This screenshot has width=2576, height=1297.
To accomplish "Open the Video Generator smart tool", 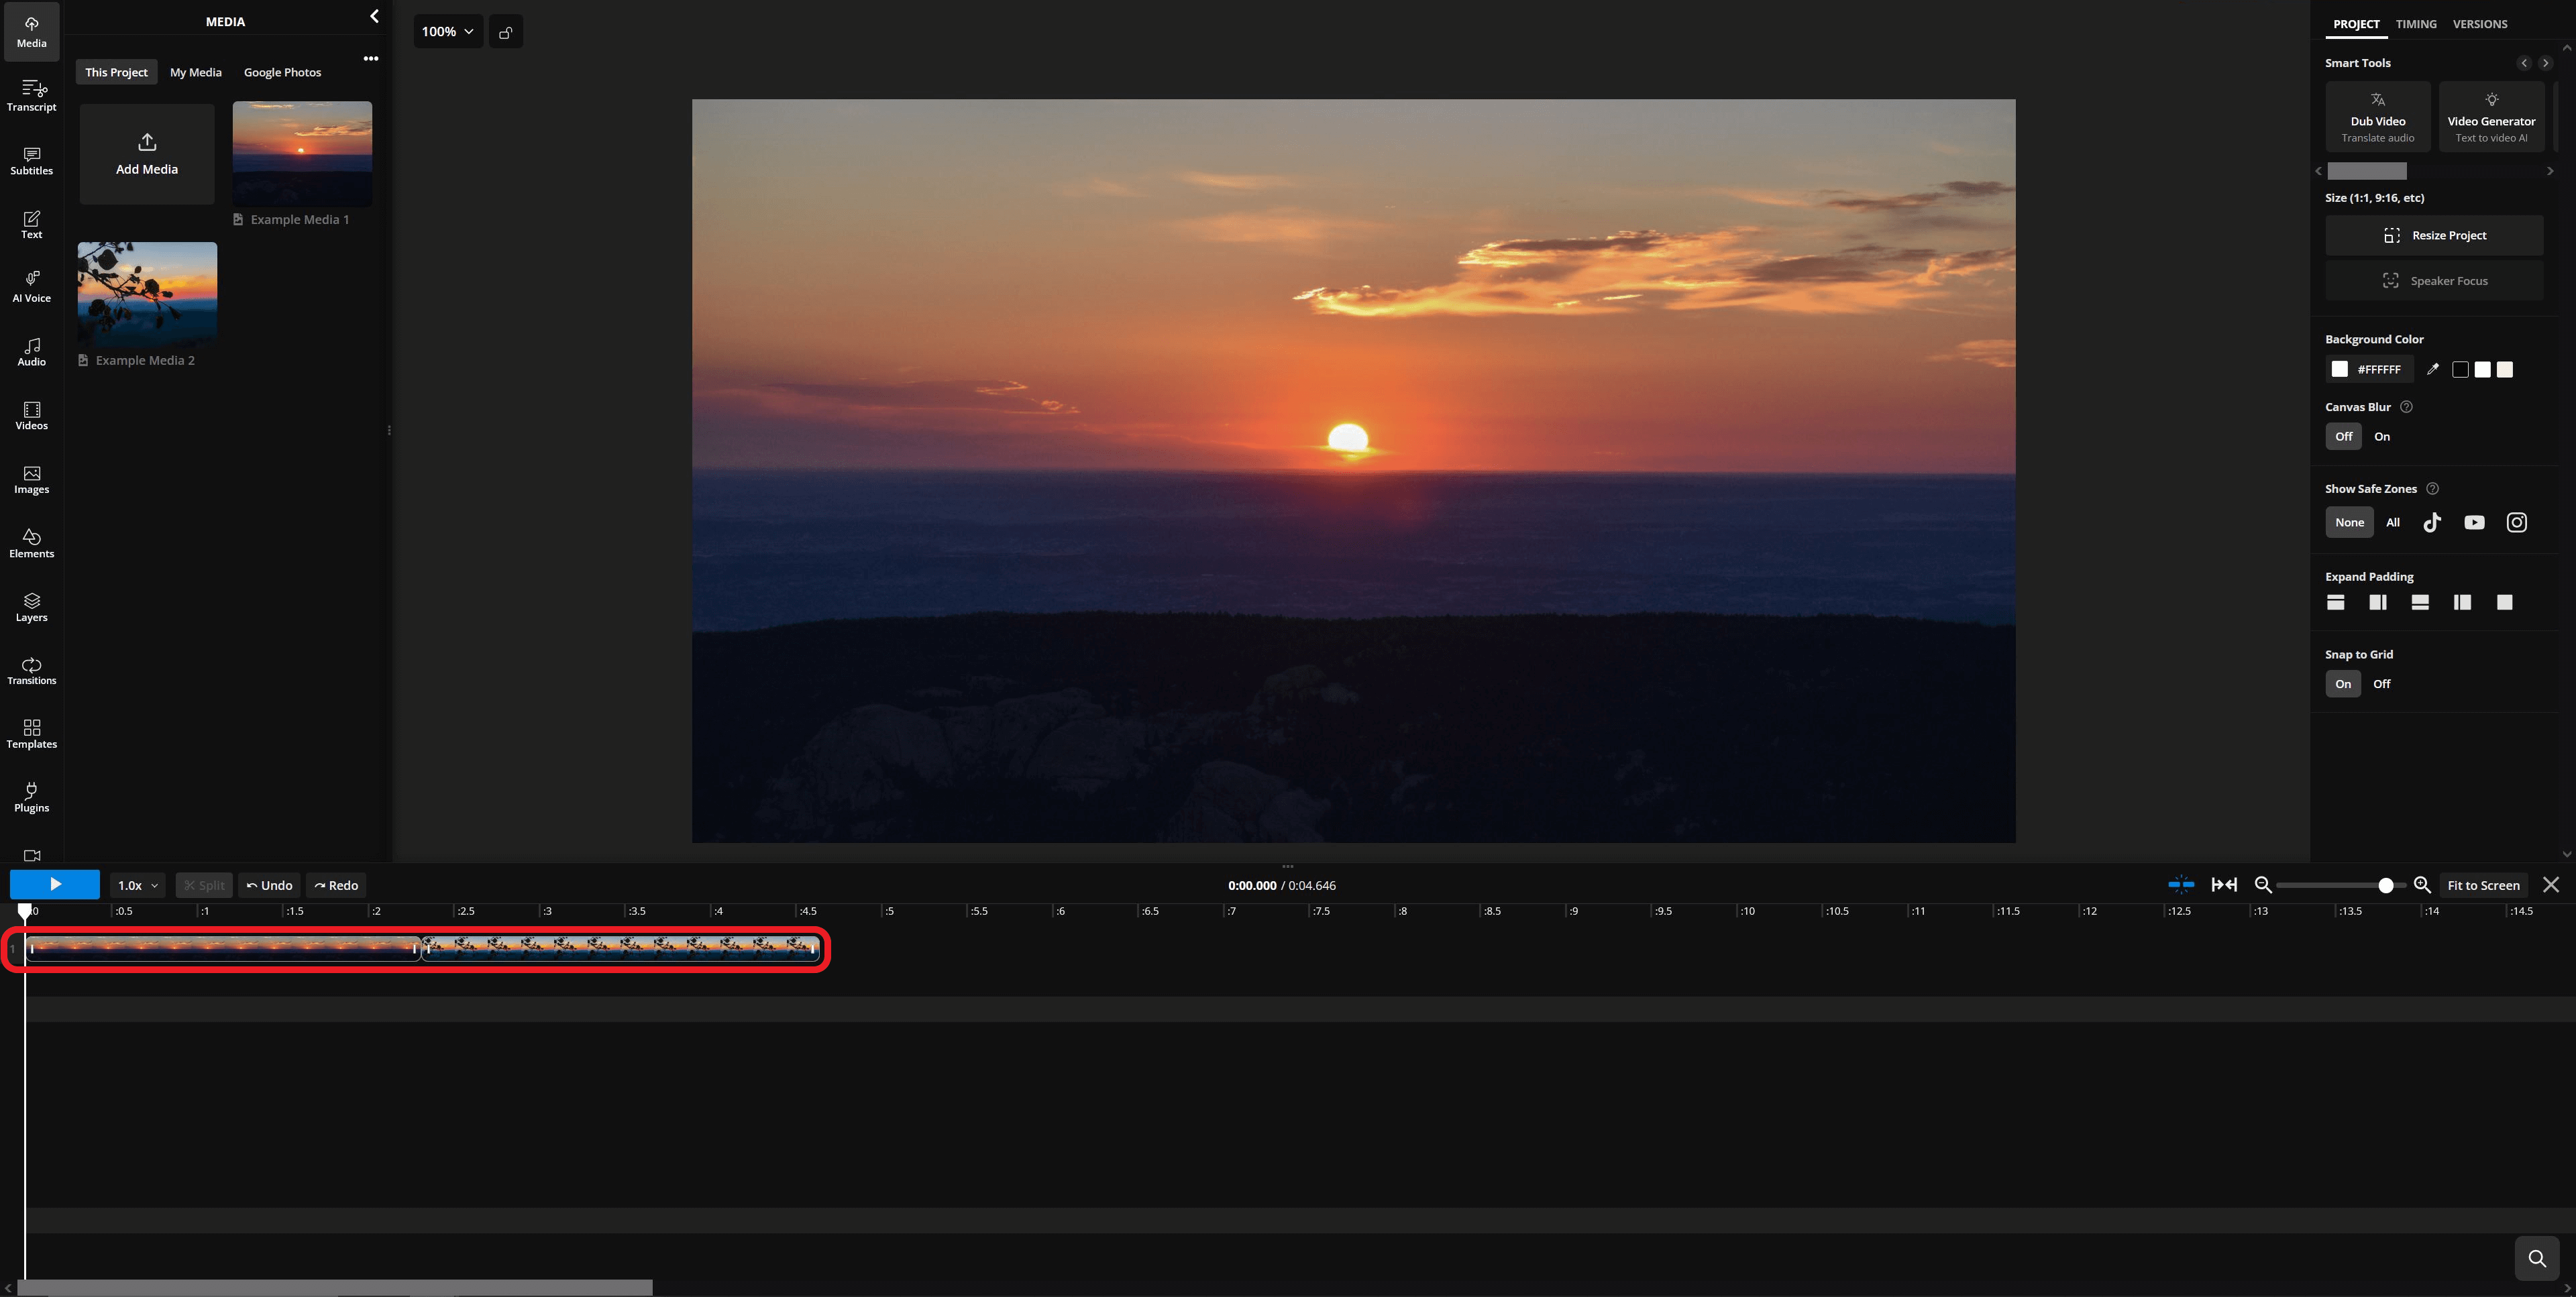I will click(2492, 116).
